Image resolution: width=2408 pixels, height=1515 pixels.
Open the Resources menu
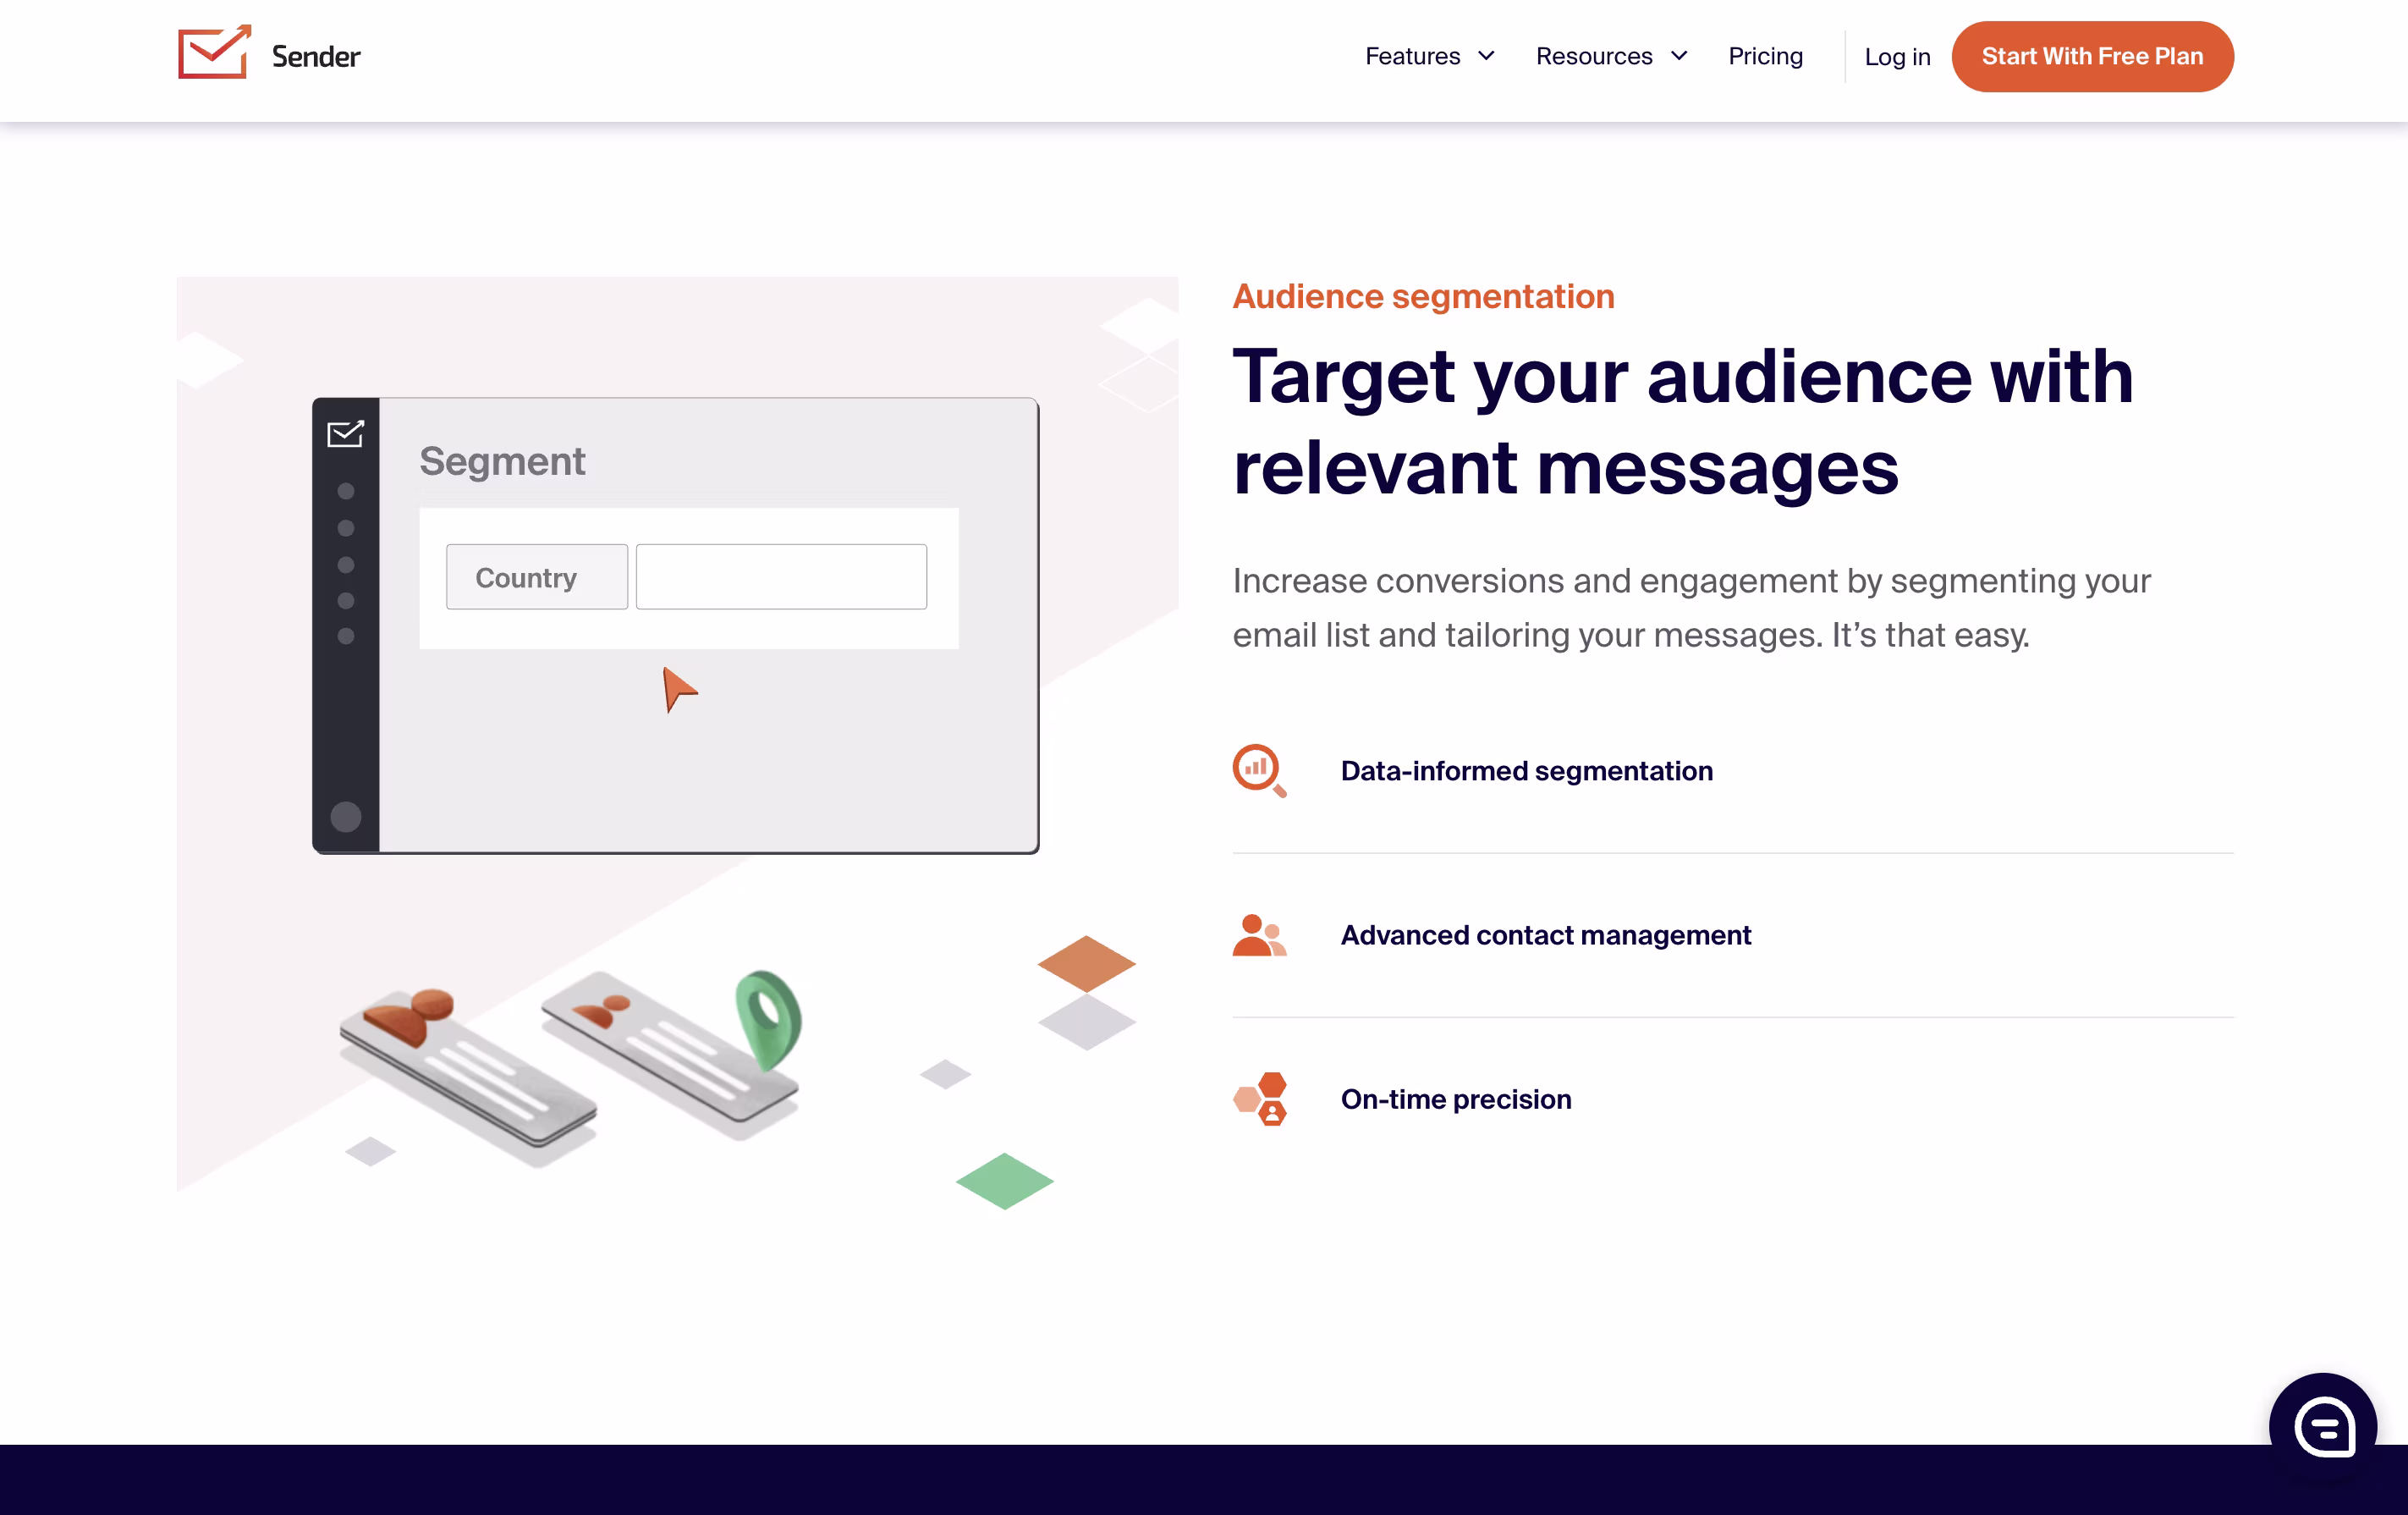point(1594,56)
